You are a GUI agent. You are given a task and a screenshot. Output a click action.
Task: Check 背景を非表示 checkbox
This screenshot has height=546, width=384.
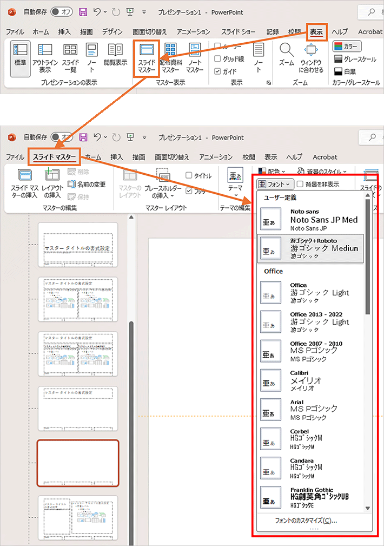(x=300, y=184)
